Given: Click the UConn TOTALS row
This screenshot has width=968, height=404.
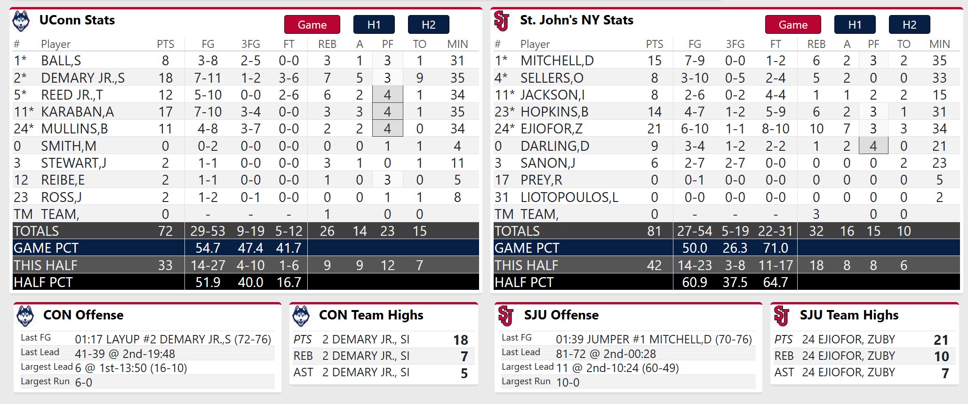Looking at the screenshot, I should coord(37,231).
